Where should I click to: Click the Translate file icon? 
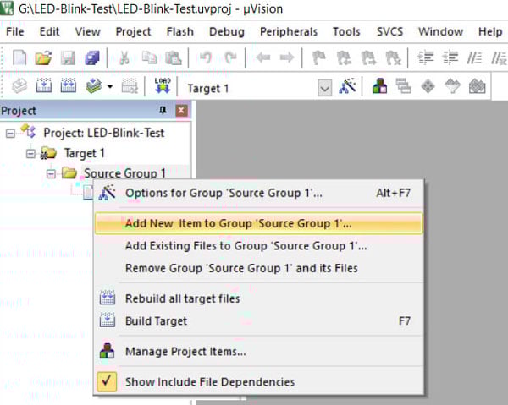point(19,86)
